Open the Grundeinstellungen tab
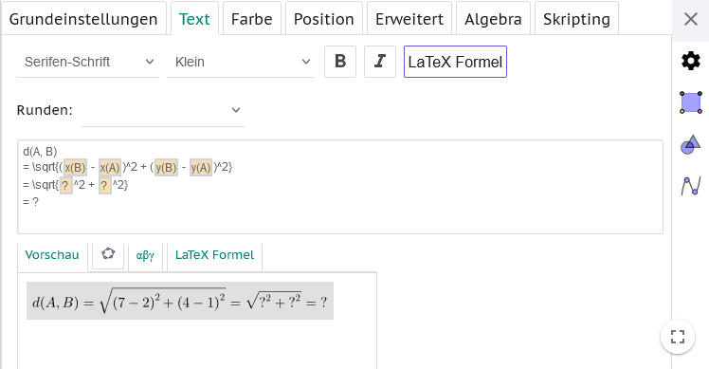Image resolution: width=709 pixels, height=369 pixels. 83,19
